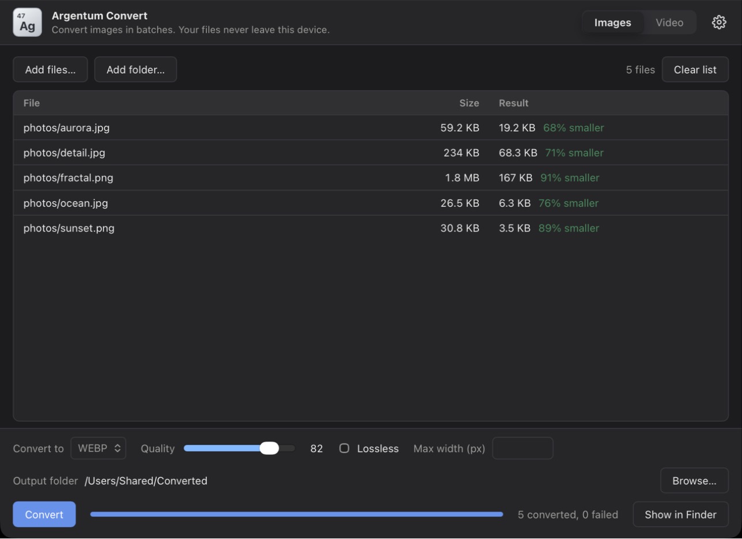Click the "68% smaller" result text
Screen dimensions: 742x539
pos(574,128)
